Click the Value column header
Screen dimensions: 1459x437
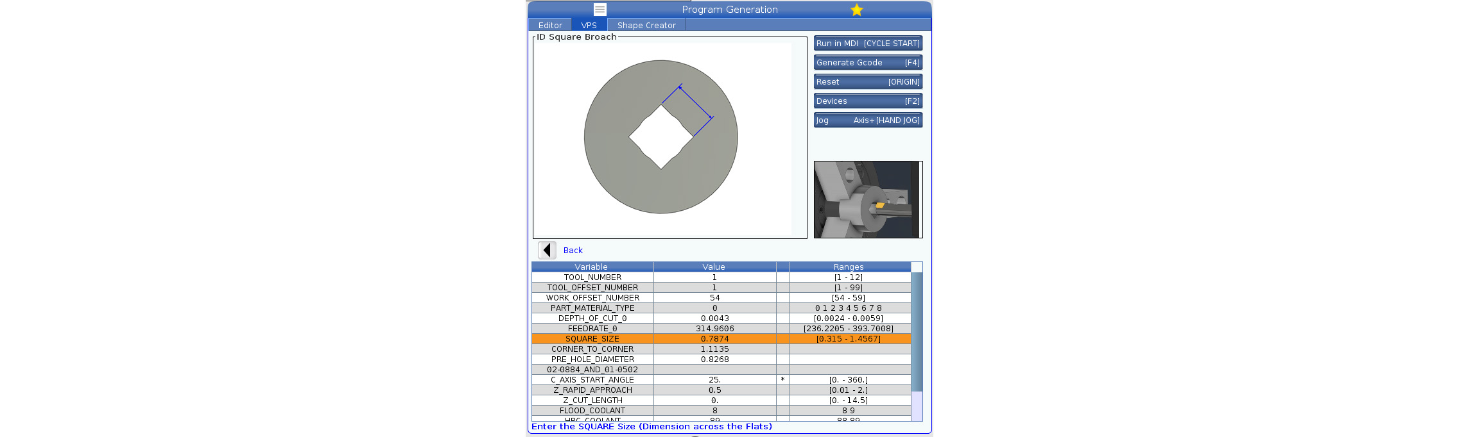[714, 267]
